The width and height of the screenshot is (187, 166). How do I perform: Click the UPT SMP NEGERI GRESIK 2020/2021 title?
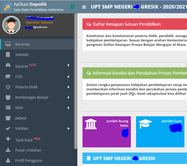(x=139, y=7)
